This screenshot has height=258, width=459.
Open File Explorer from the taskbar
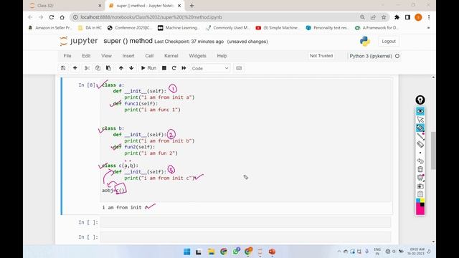[212, 252]
